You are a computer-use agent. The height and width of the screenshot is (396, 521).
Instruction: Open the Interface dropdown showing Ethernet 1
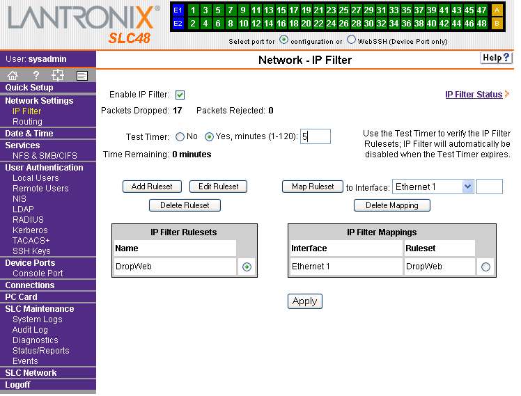tap(433, 187)
